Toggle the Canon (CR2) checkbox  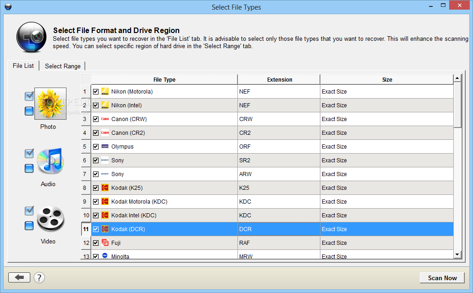[96, 133]
